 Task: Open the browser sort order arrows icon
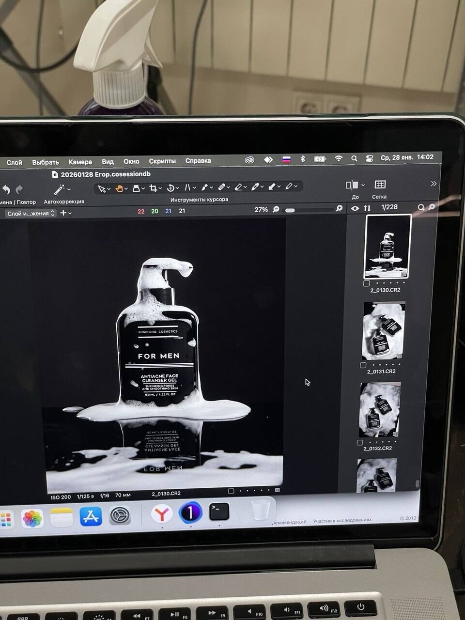point(367,208)
